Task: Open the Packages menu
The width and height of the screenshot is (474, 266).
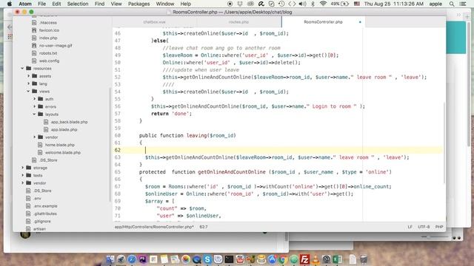Action: [x=138, y=4]
